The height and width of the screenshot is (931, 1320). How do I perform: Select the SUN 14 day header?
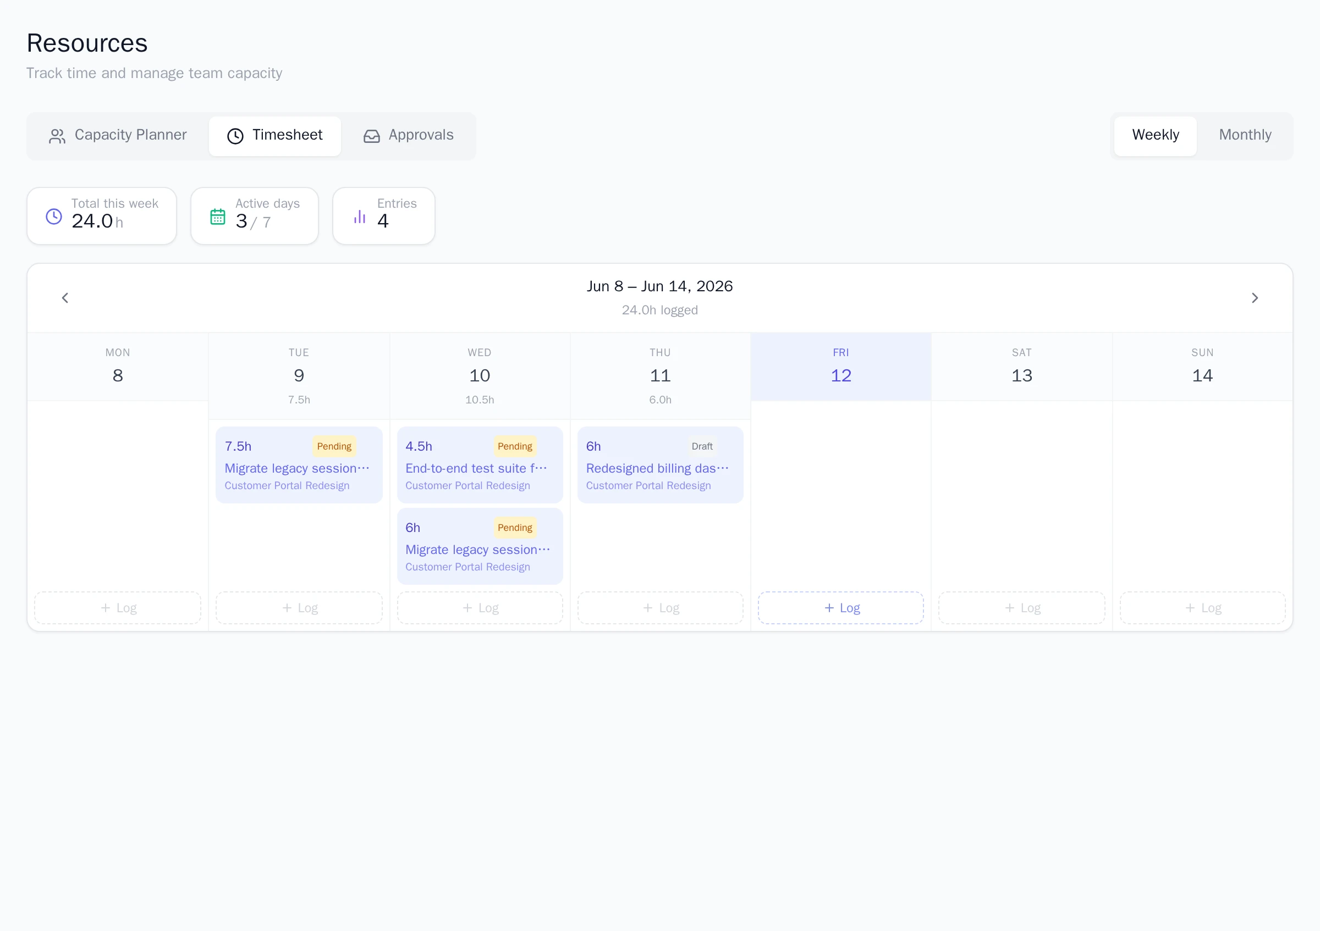click(1203, 367)
